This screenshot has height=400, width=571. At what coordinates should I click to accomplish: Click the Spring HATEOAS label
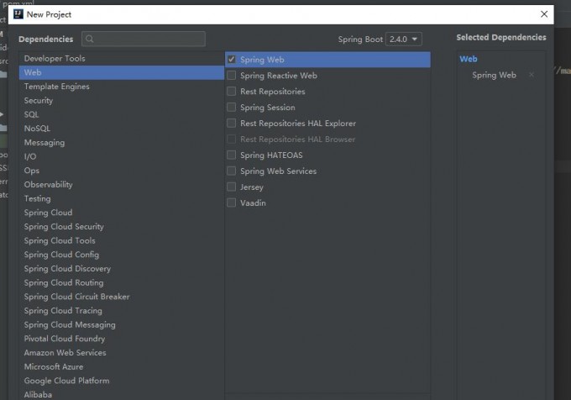point(271,155)
